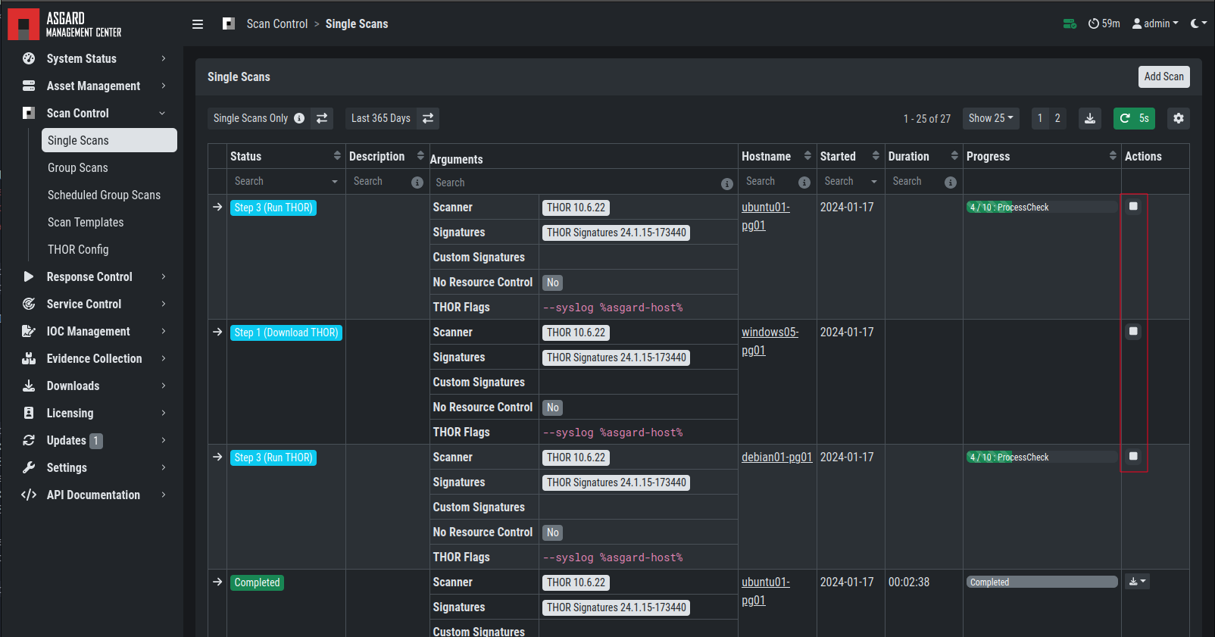
Task: Sort the table by Hostname column
Action: click(807, 155)
